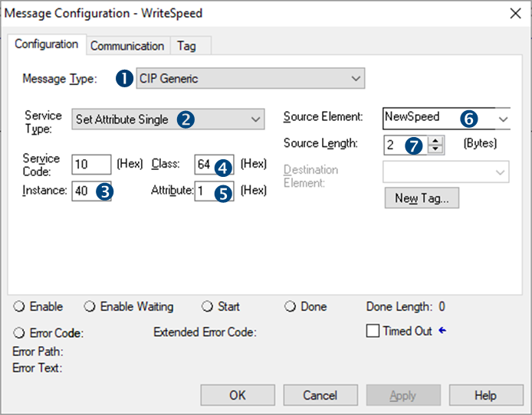Select the Enable status indicator
The height and width of the screenshot is (415, 532).
[19, 307]
